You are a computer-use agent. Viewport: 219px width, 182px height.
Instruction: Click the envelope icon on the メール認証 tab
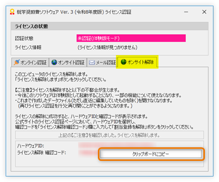click(92, 62)
